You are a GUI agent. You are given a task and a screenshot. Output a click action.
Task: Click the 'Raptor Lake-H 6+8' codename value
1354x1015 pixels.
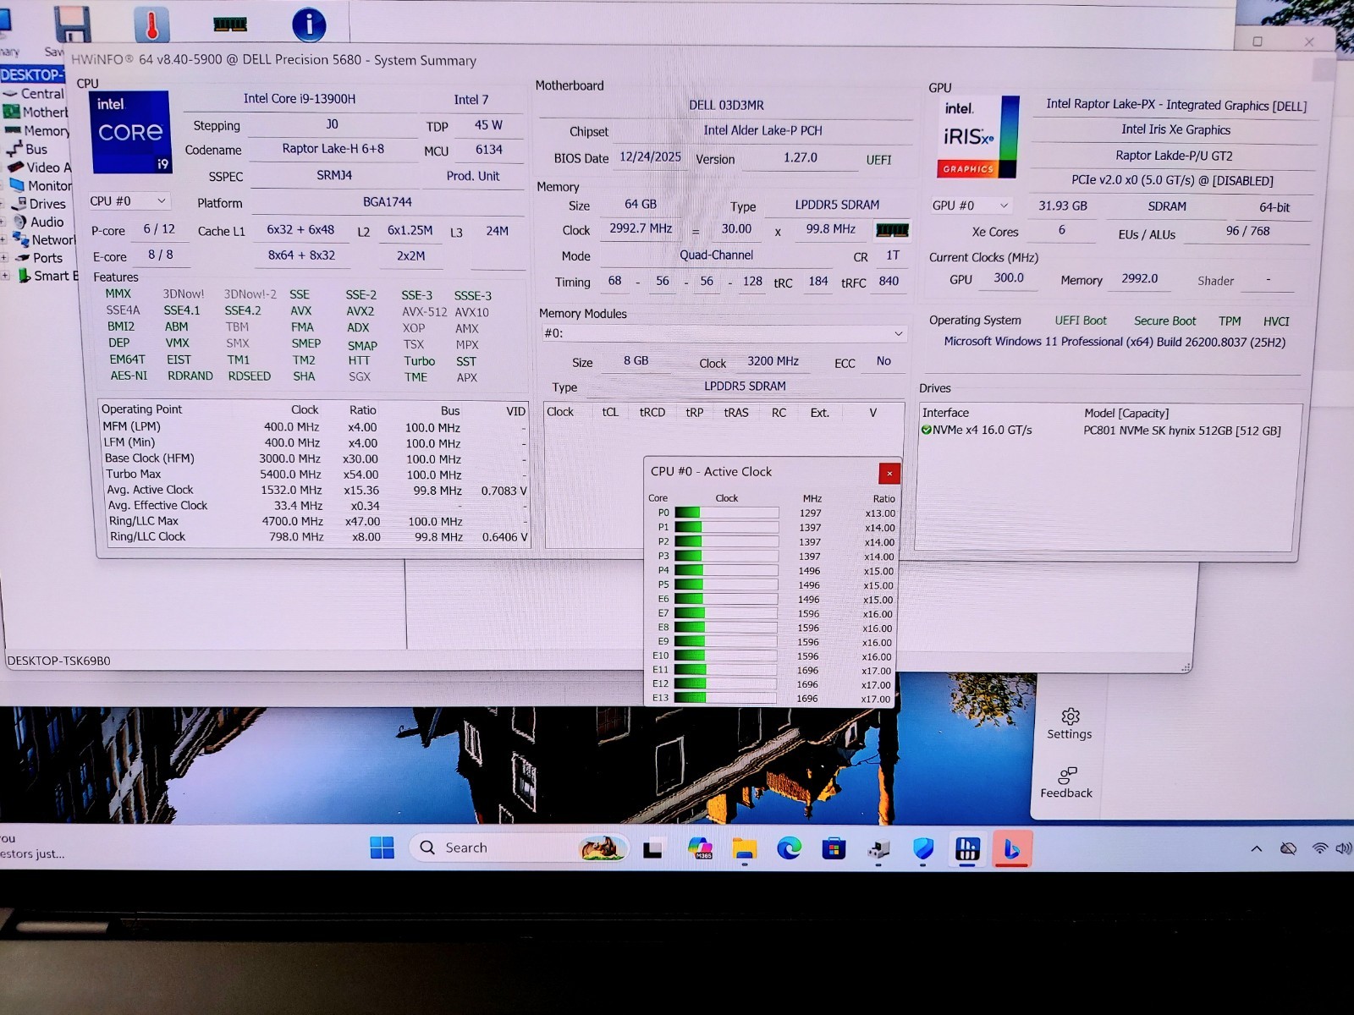coord(333,148)
